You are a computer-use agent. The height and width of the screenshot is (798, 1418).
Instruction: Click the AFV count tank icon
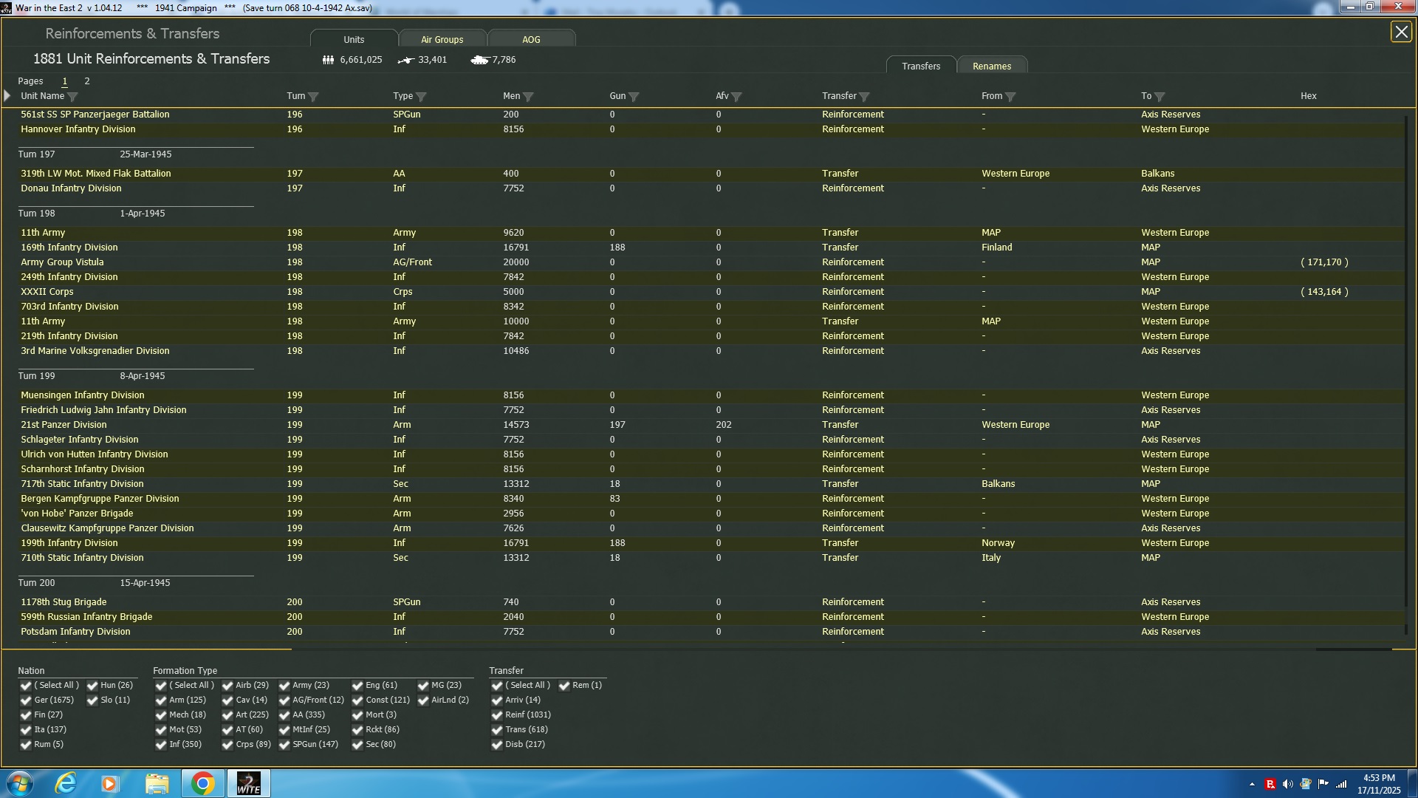click(x=479, y=60)
